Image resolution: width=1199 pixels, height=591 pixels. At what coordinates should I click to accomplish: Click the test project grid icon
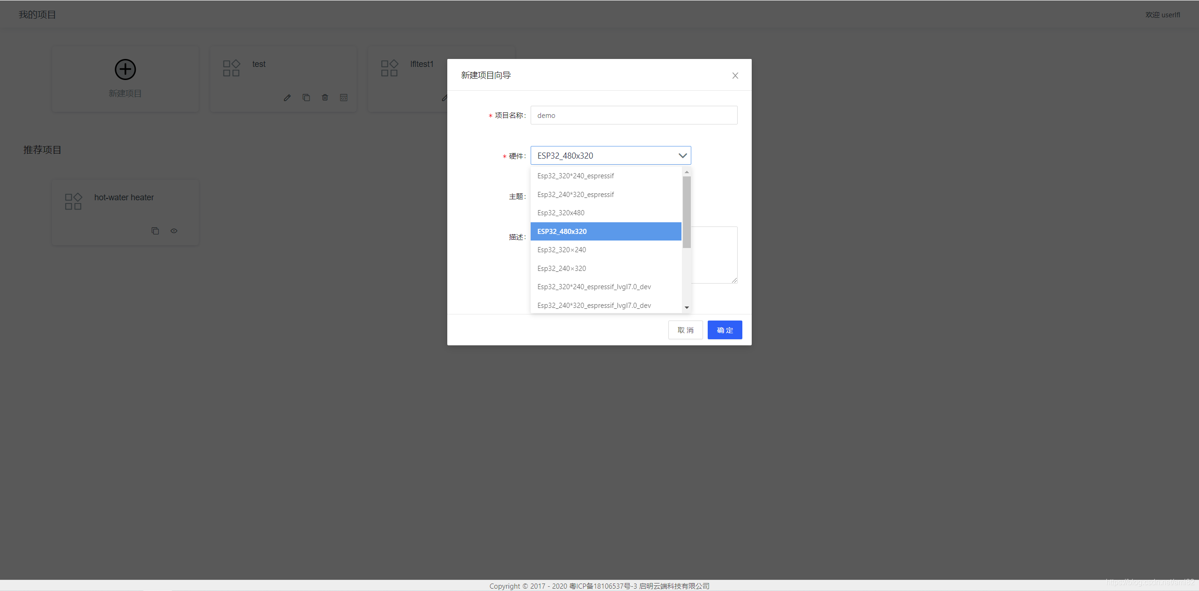pyautogui.click(x=231, y=68)
